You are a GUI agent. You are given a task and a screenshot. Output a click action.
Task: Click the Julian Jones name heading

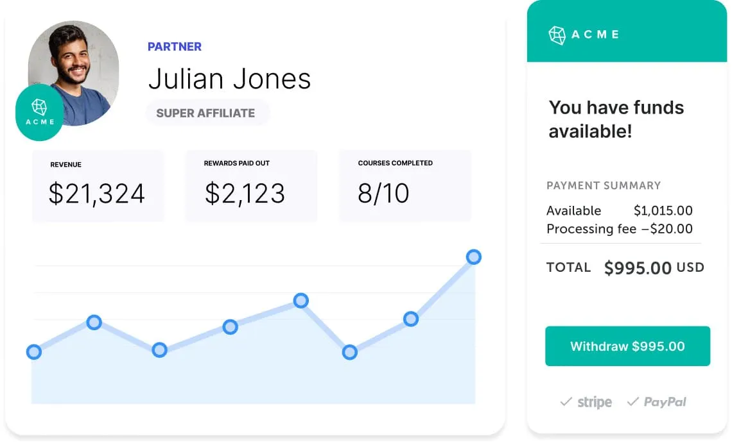(x=230, y=78)
